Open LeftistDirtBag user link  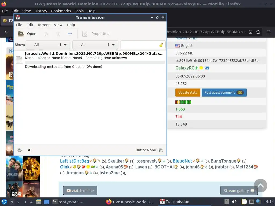click(x=75, y=161)
